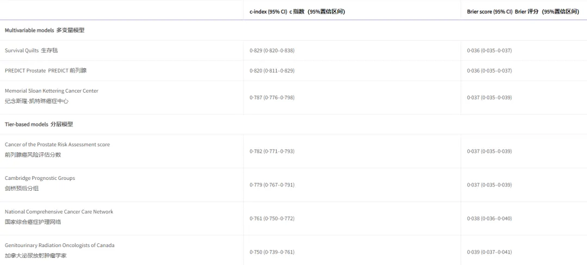Click Memorial Sloan Kettering Cancer Center label
The width and height of the screenshot is (587, 265).
(52, 96)
